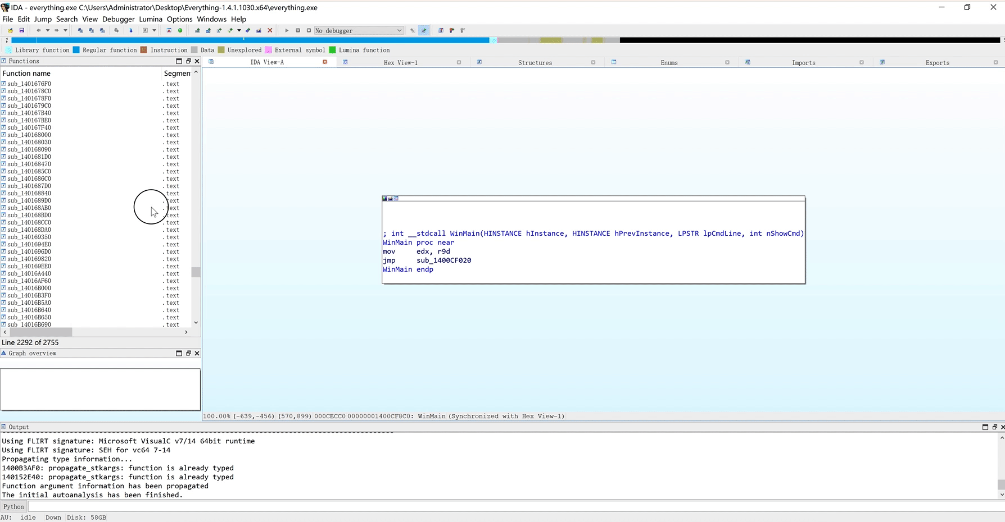Click the Save database floppy icon
This screenshot has width=1005, height=522.
click(22, 30)
